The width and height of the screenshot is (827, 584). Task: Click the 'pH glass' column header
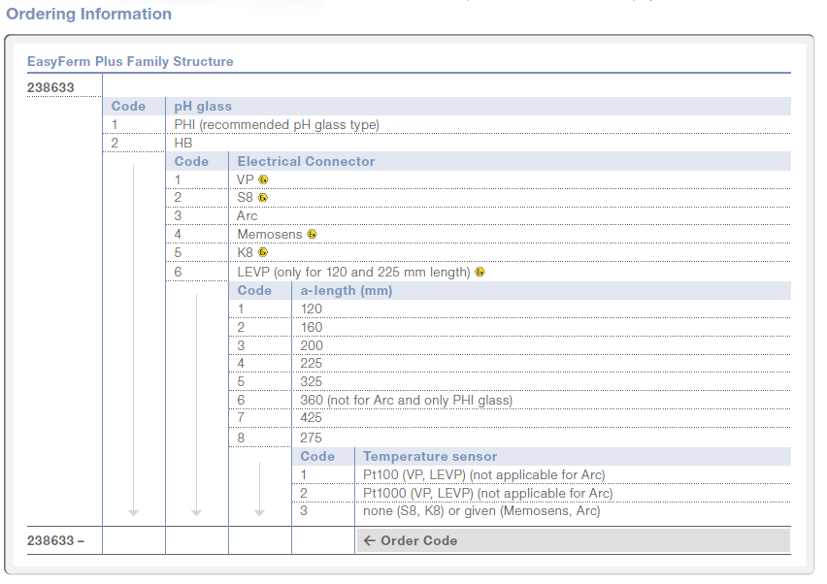[203, 107]
